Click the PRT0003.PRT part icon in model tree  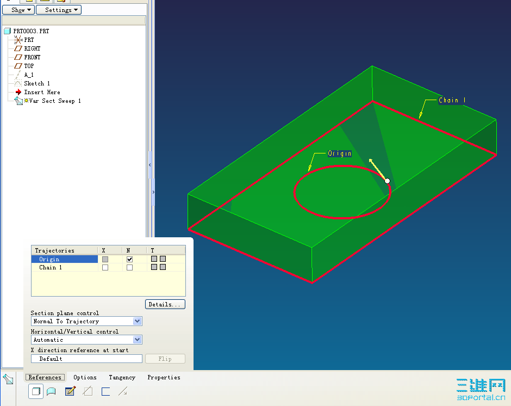click(7, 31)
